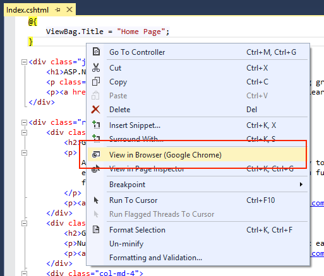Select Copy from the context menu
324x276 pixels.
click(x=198, y=82)
